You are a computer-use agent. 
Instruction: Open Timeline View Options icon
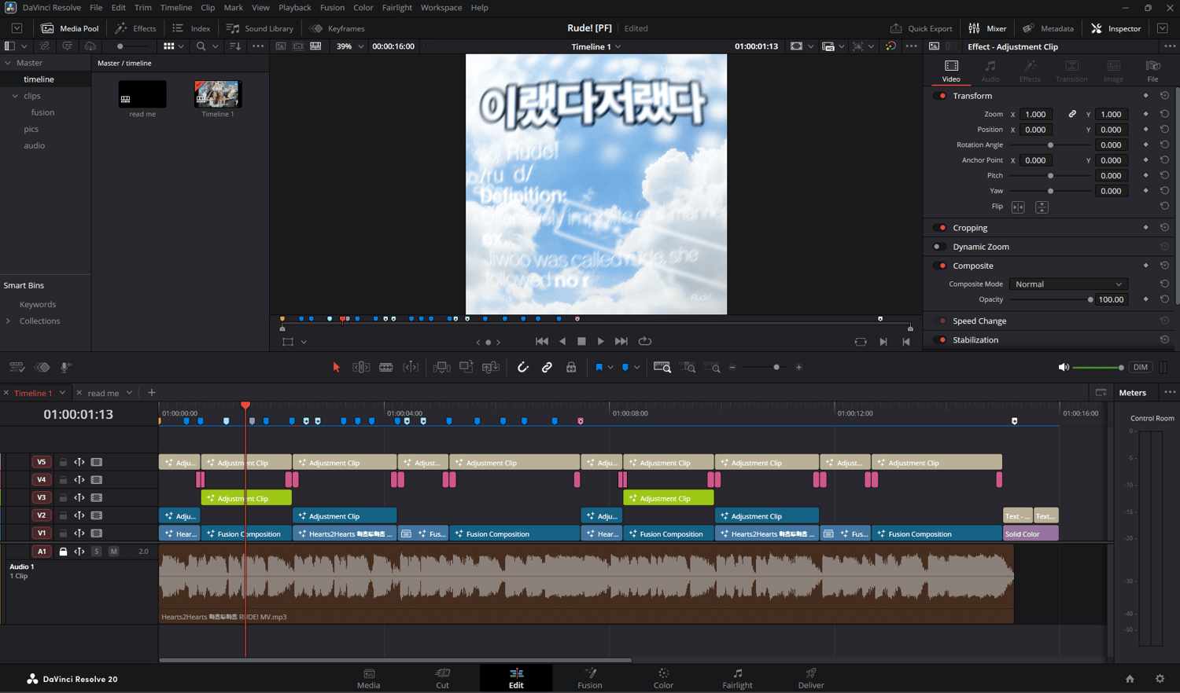coord(17,367)
